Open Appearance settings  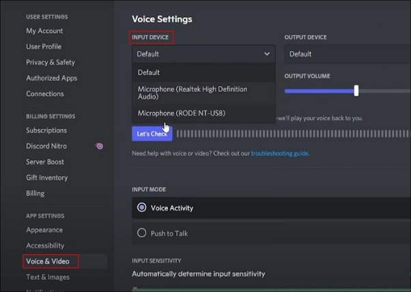point(44,230)
